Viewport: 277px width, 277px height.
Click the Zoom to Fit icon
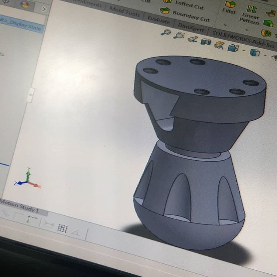pyautogui.click(x=166, y=33)
